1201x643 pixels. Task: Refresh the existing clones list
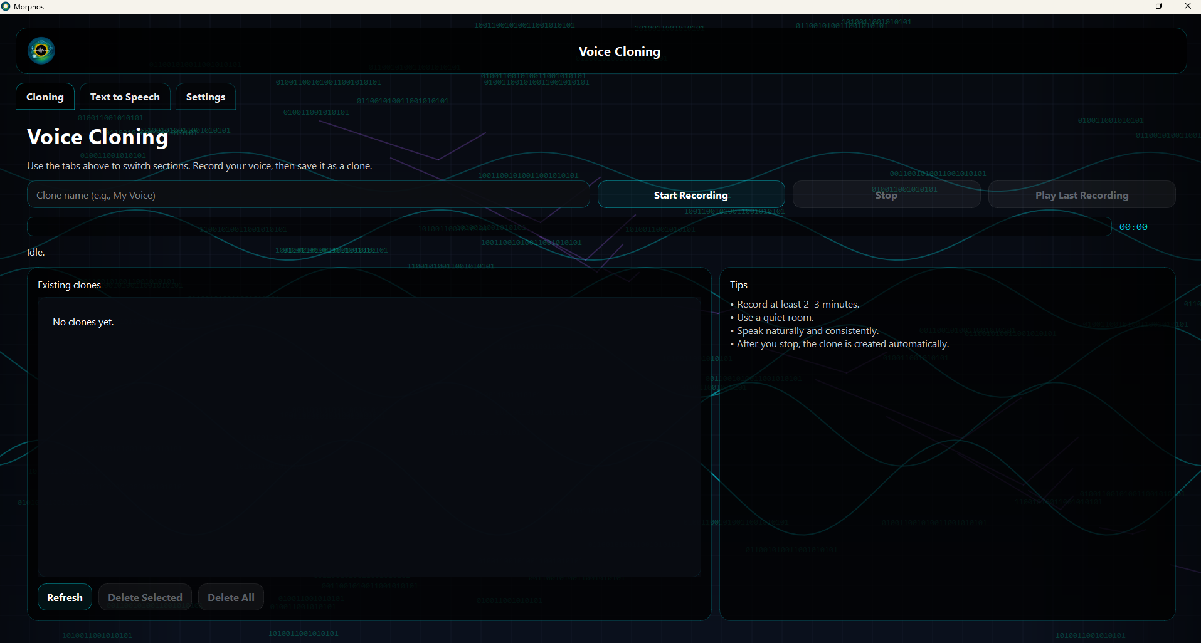pos(65,597)
